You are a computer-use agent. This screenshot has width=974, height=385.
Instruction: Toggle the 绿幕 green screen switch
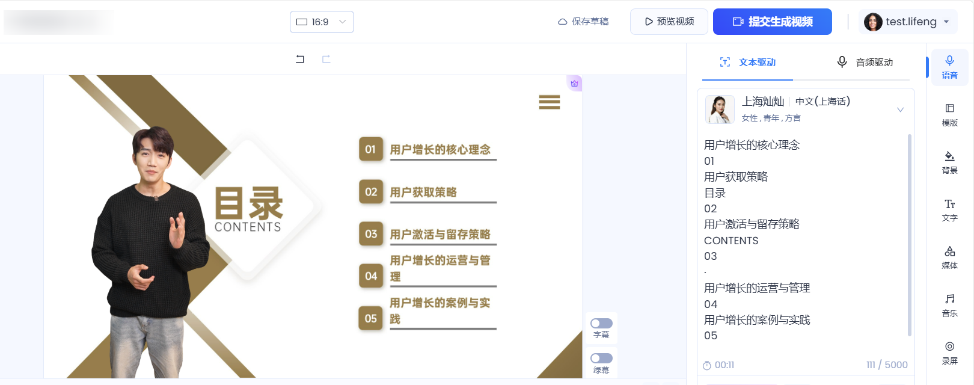[x=601, y=359]
